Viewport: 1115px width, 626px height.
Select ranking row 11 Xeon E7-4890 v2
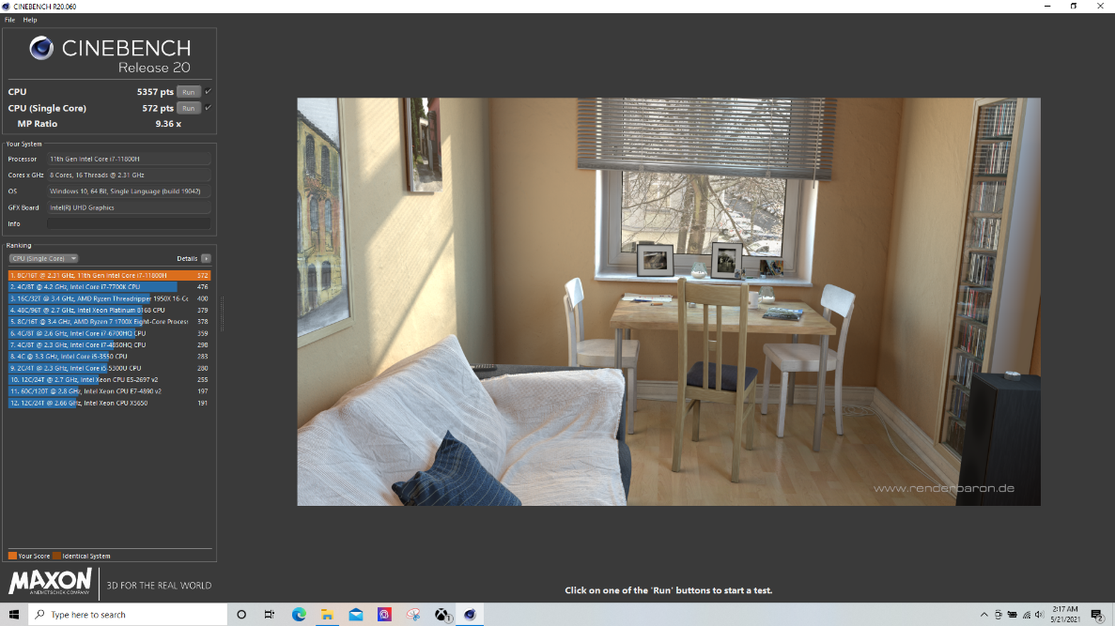(110, 391)
